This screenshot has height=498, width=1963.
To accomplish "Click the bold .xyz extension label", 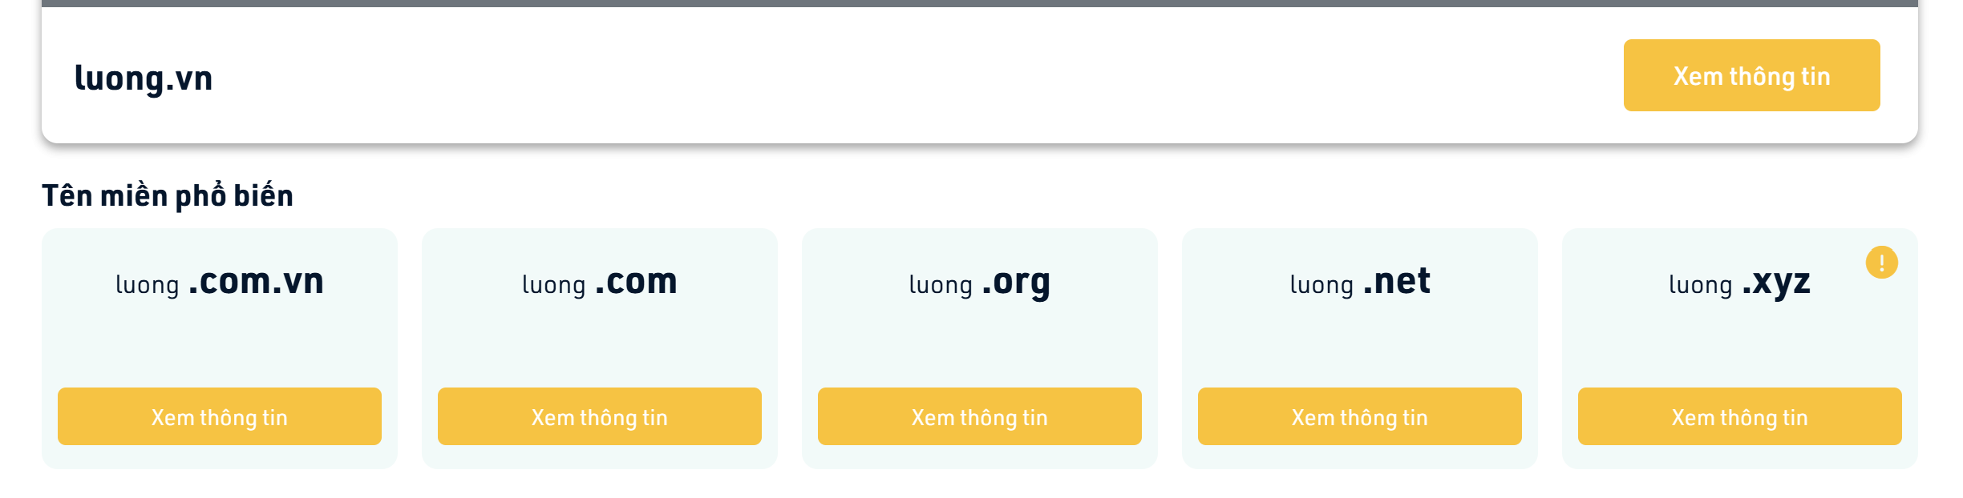I will (1776, 282).
